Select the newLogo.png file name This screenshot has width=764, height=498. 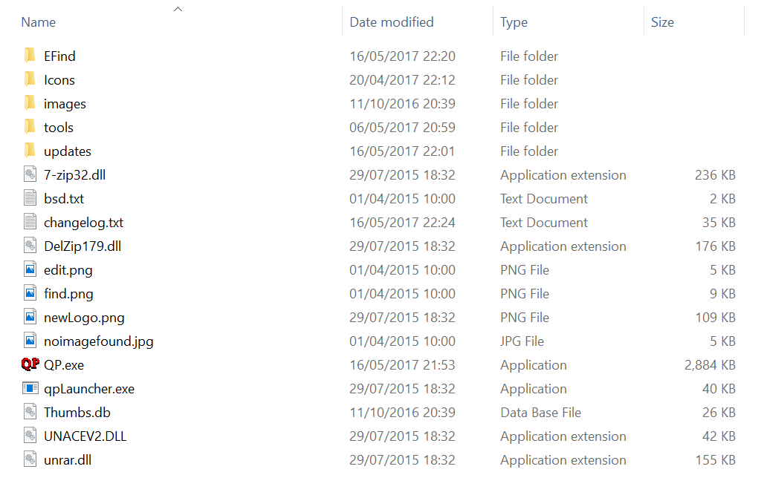tap(84, 318)
